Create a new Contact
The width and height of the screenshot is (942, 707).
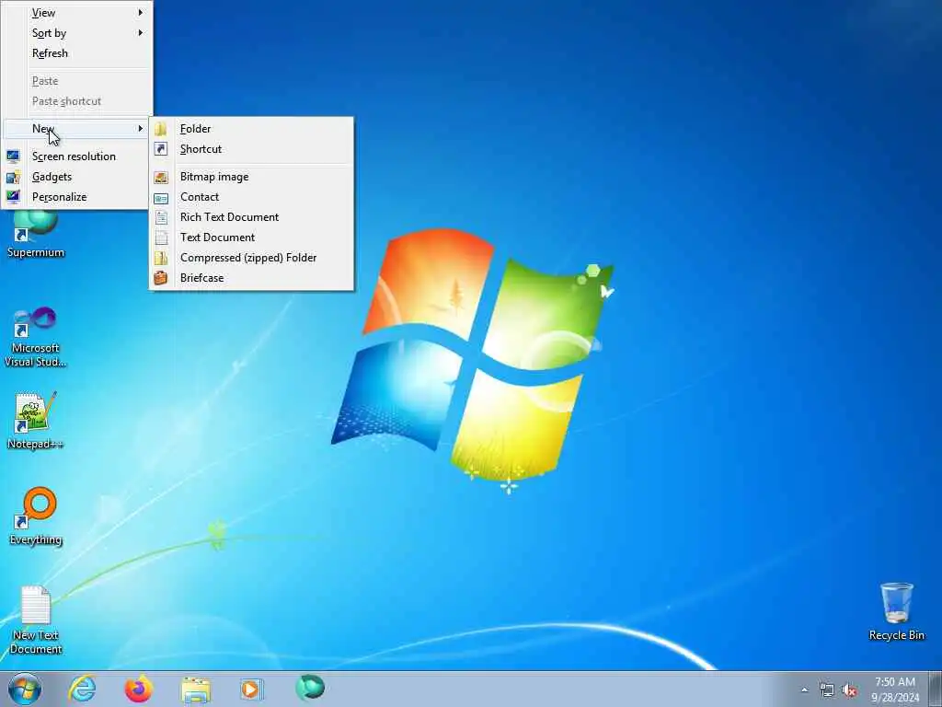coord(251,197)
